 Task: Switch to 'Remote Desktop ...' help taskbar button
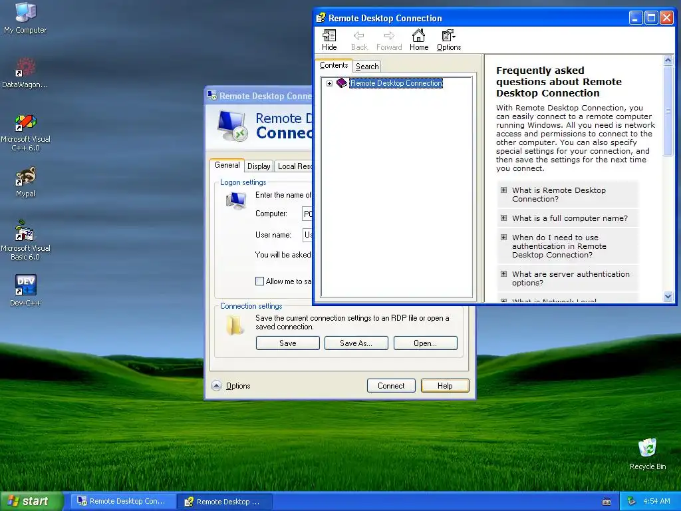pyautogui.click(x=225, y=502)
